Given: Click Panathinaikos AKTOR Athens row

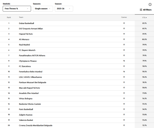Looking at the screenshot, I should (x=32, y=55).
